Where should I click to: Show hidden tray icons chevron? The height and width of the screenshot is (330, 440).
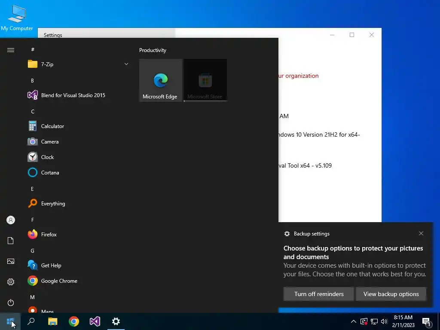point(354,321)
